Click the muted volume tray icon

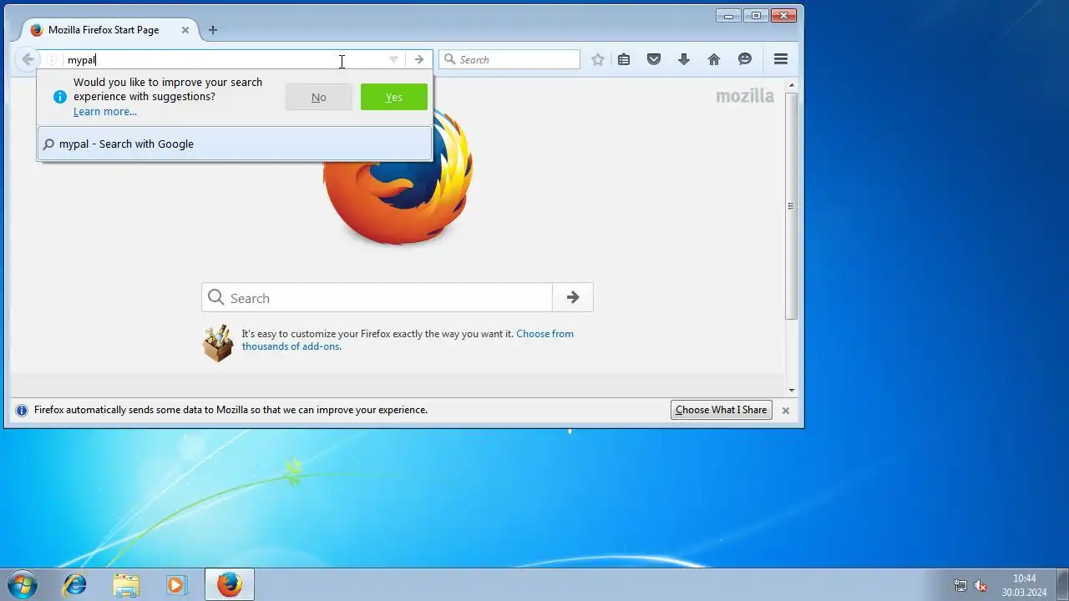point(981,585)
